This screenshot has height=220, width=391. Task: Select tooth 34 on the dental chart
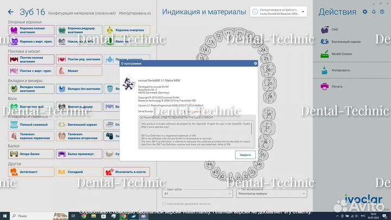pos(258,164)
